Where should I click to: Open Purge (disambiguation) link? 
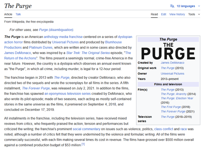[x=56, y=30]
